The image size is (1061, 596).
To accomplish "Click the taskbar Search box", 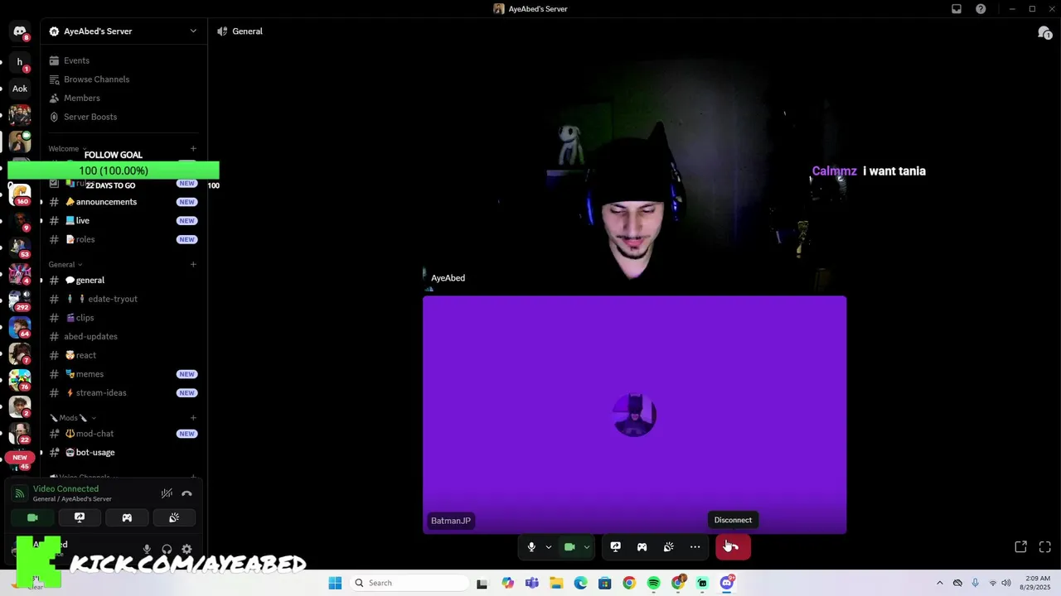I will coord(409,583).
